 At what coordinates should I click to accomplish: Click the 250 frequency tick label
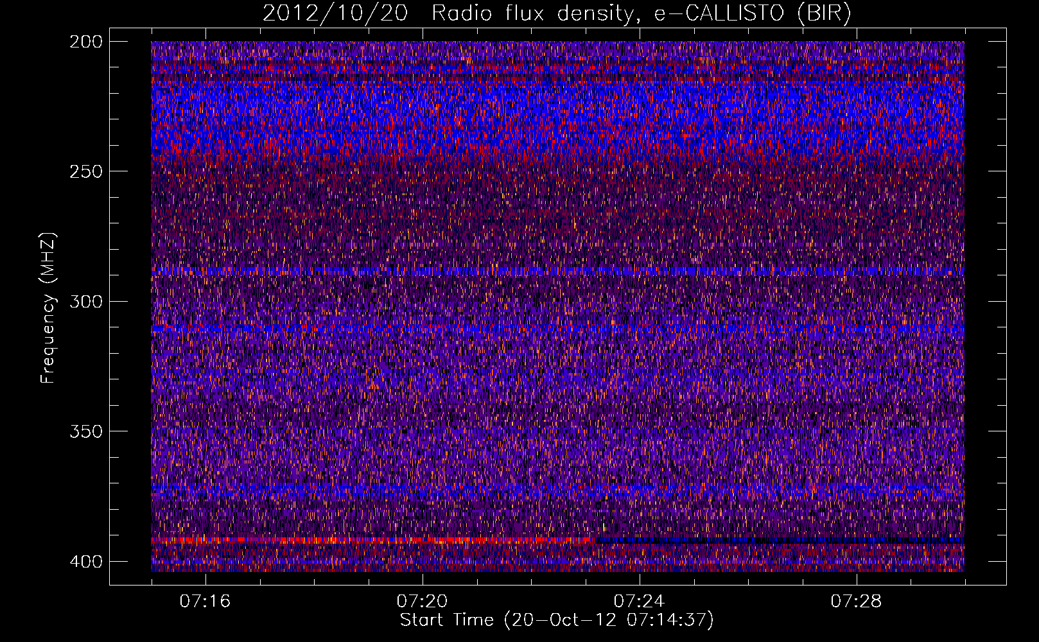point(86,171)
